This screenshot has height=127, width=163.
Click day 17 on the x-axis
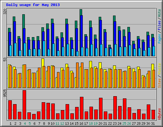click(x=86, y=124)
